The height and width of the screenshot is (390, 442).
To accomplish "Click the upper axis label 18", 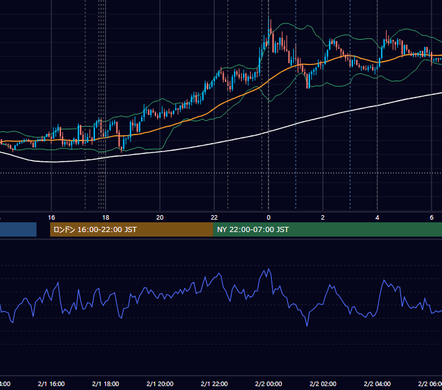I will [105, 218].
